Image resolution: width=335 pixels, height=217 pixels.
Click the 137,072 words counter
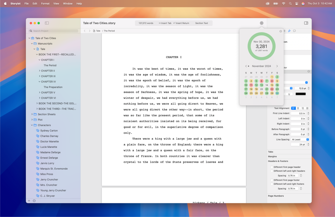click(x=146, y=23)
